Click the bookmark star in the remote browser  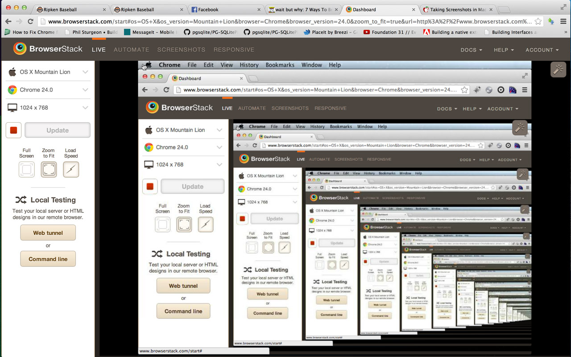(464, 90)
